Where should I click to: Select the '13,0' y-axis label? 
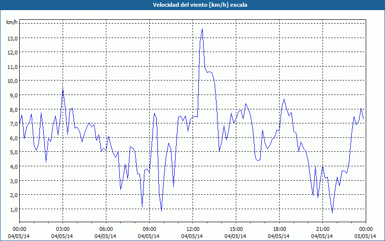12,38
